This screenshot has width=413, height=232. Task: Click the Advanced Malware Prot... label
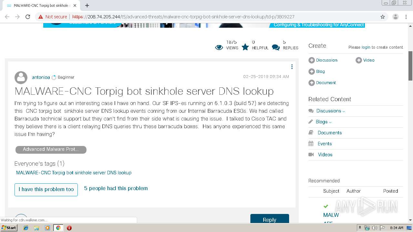[51, 150]
